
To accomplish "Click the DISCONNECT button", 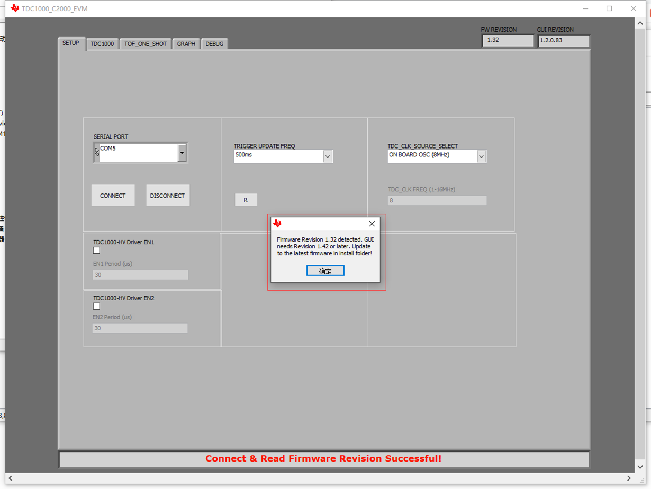I will (x=168, y=196).
